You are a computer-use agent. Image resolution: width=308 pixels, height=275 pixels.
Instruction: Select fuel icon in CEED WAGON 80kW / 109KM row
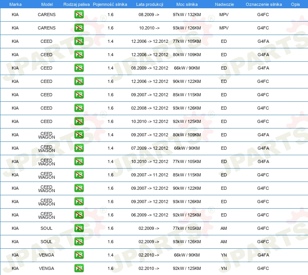(79, 135)
